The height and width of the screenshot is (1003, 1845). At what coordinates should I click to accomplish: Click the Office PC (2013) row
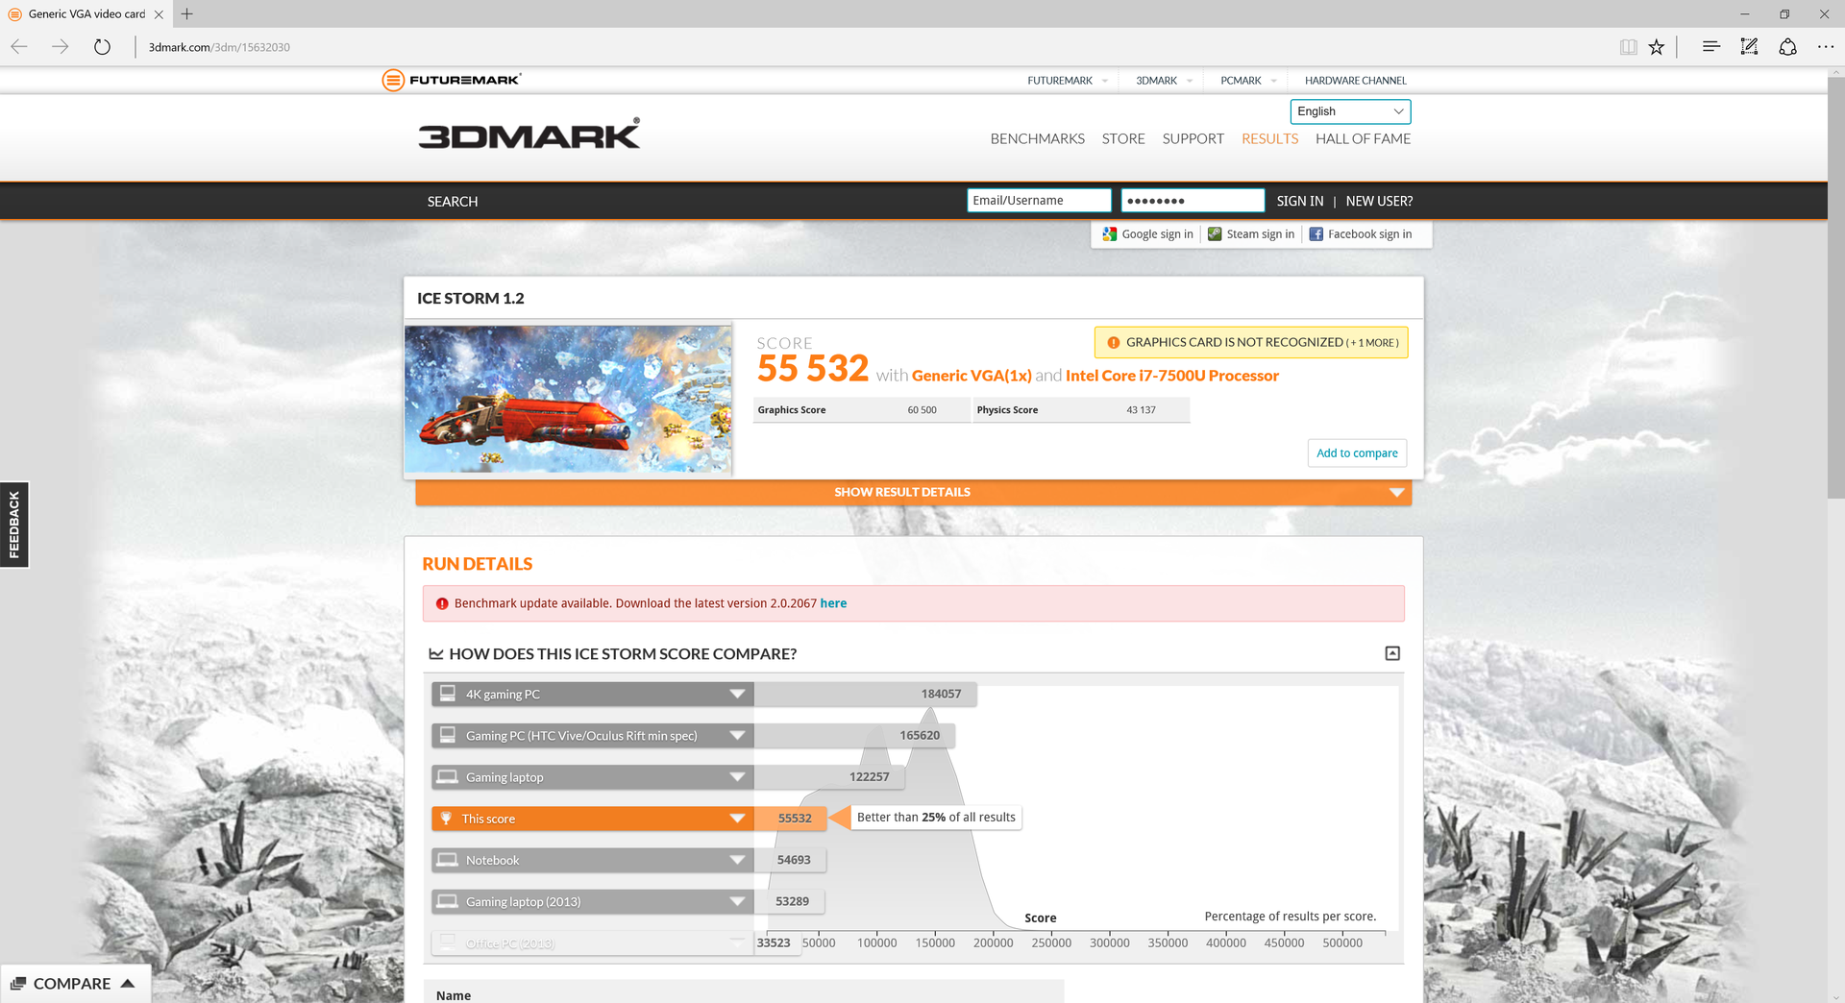[x=592, y=942]
